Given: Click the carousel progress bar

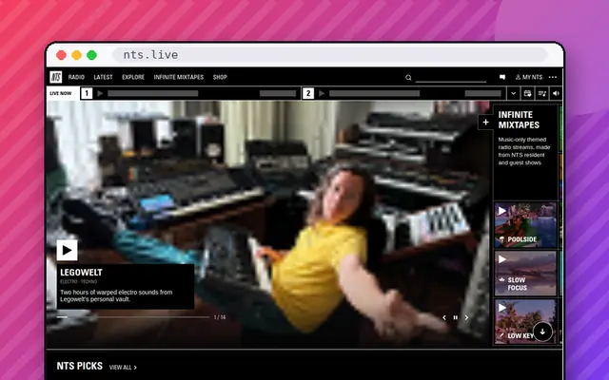Looking at the screenshot, I should tap(133, 317).
